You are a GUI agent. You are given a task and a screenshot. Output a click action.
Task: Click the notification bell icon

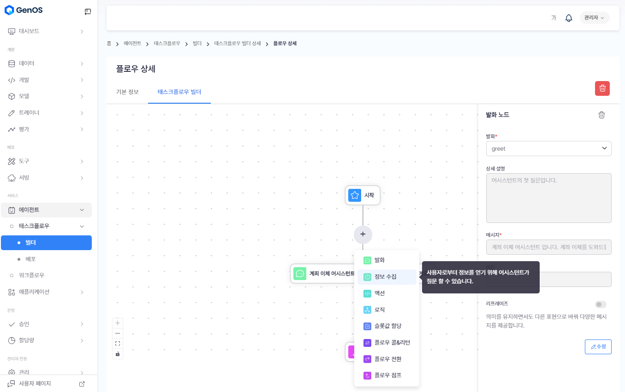(x=569, y=18)
